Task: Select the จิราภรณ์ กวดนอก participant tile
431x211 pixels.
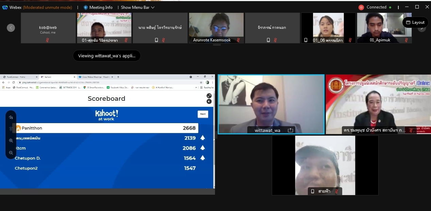Action: coord(272,28)
